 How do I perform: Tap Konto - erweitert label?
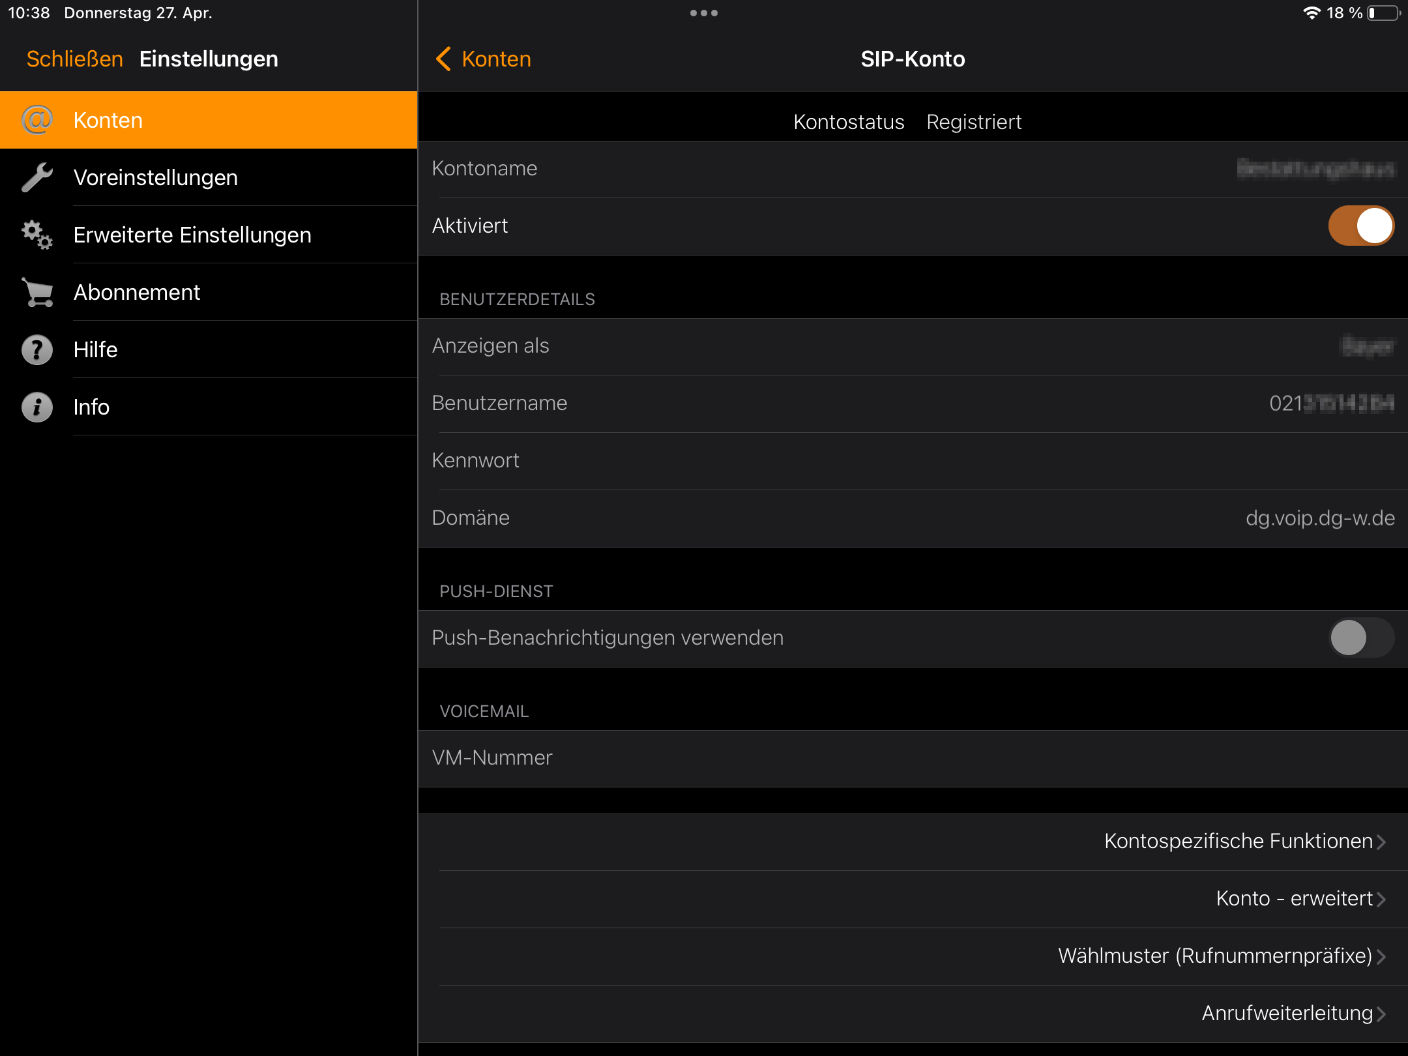1295,898
